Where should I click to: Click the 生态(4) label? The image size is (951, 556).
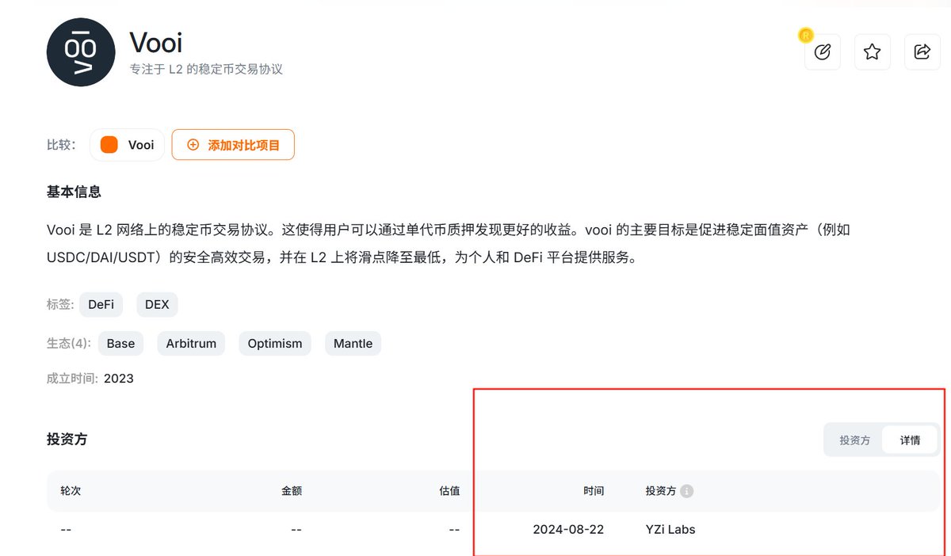[69, 344]
